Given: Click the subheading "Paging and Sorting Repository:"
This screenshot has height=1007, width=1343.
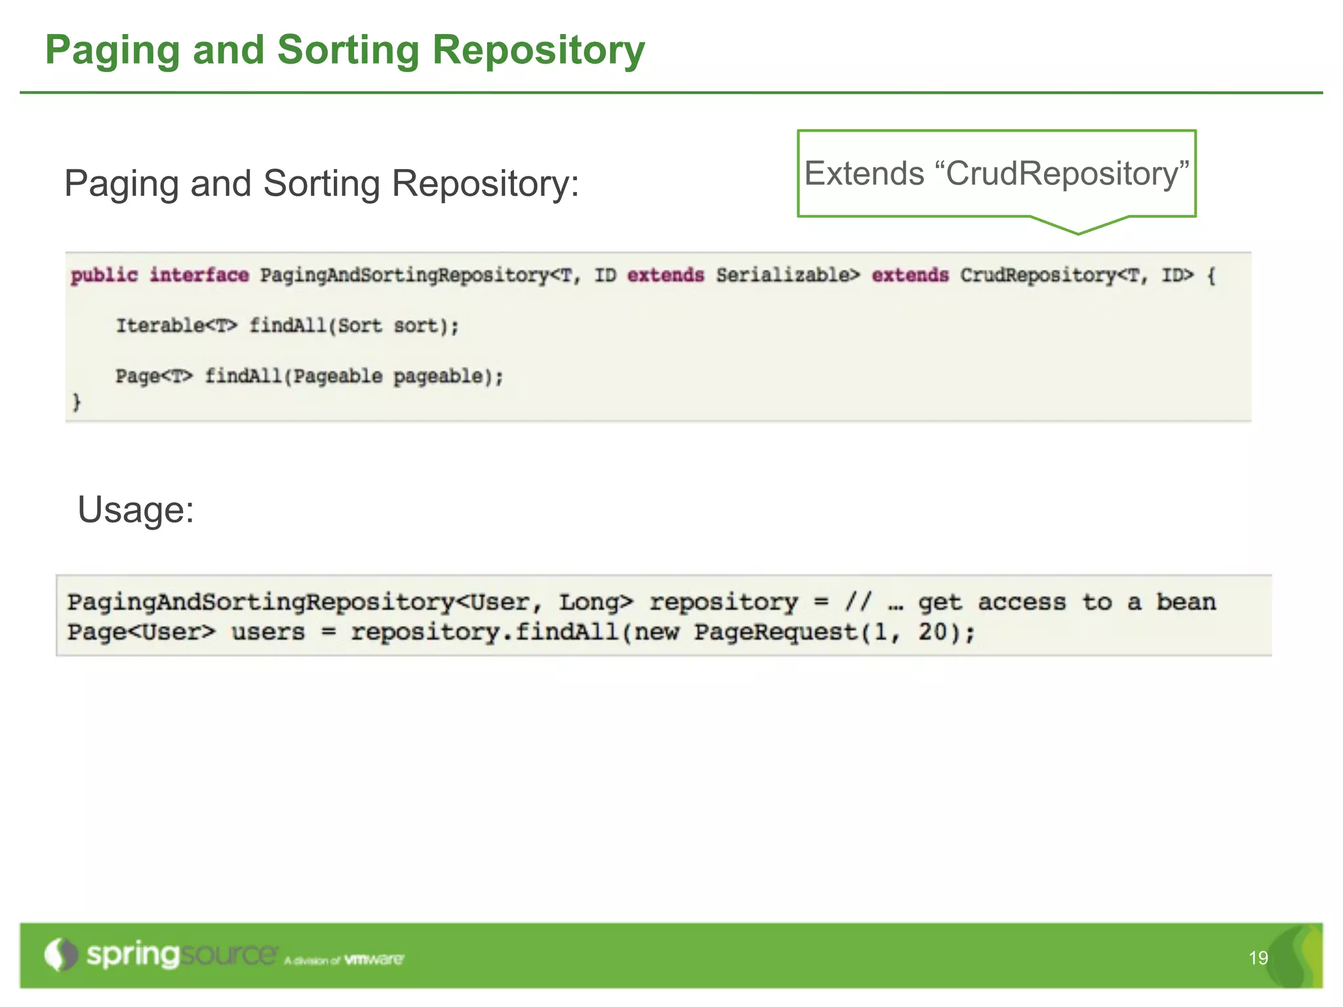Looking at the screenshot, I should coord(322,184).
